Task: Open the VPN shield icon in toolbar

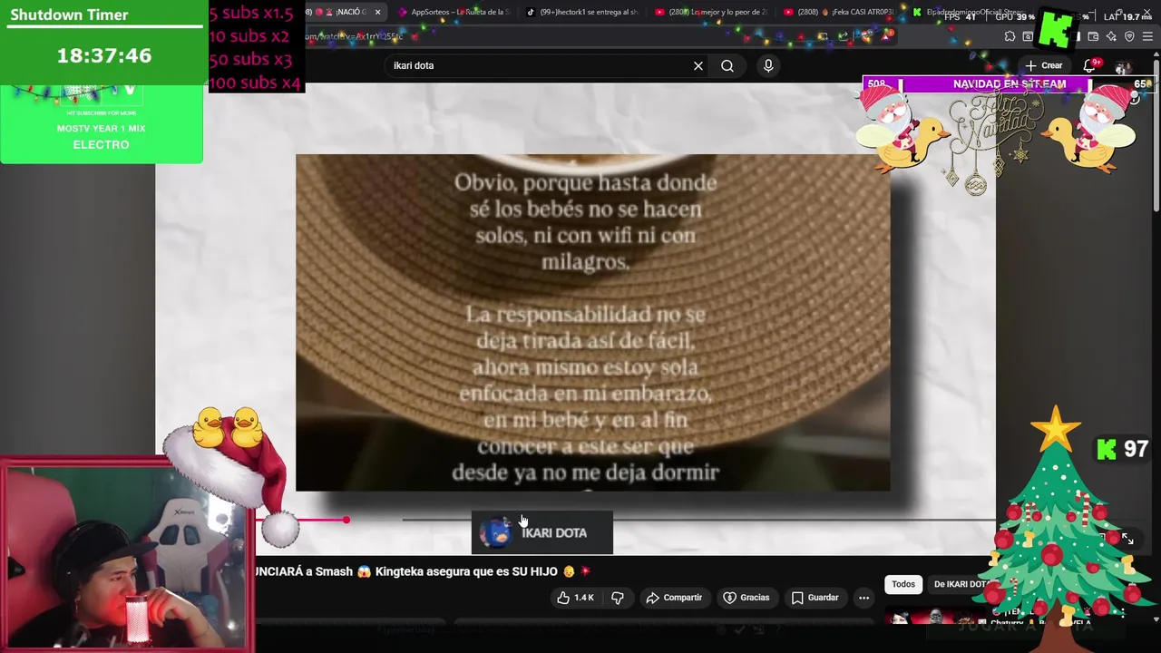Action: (x=1129, y=36)
